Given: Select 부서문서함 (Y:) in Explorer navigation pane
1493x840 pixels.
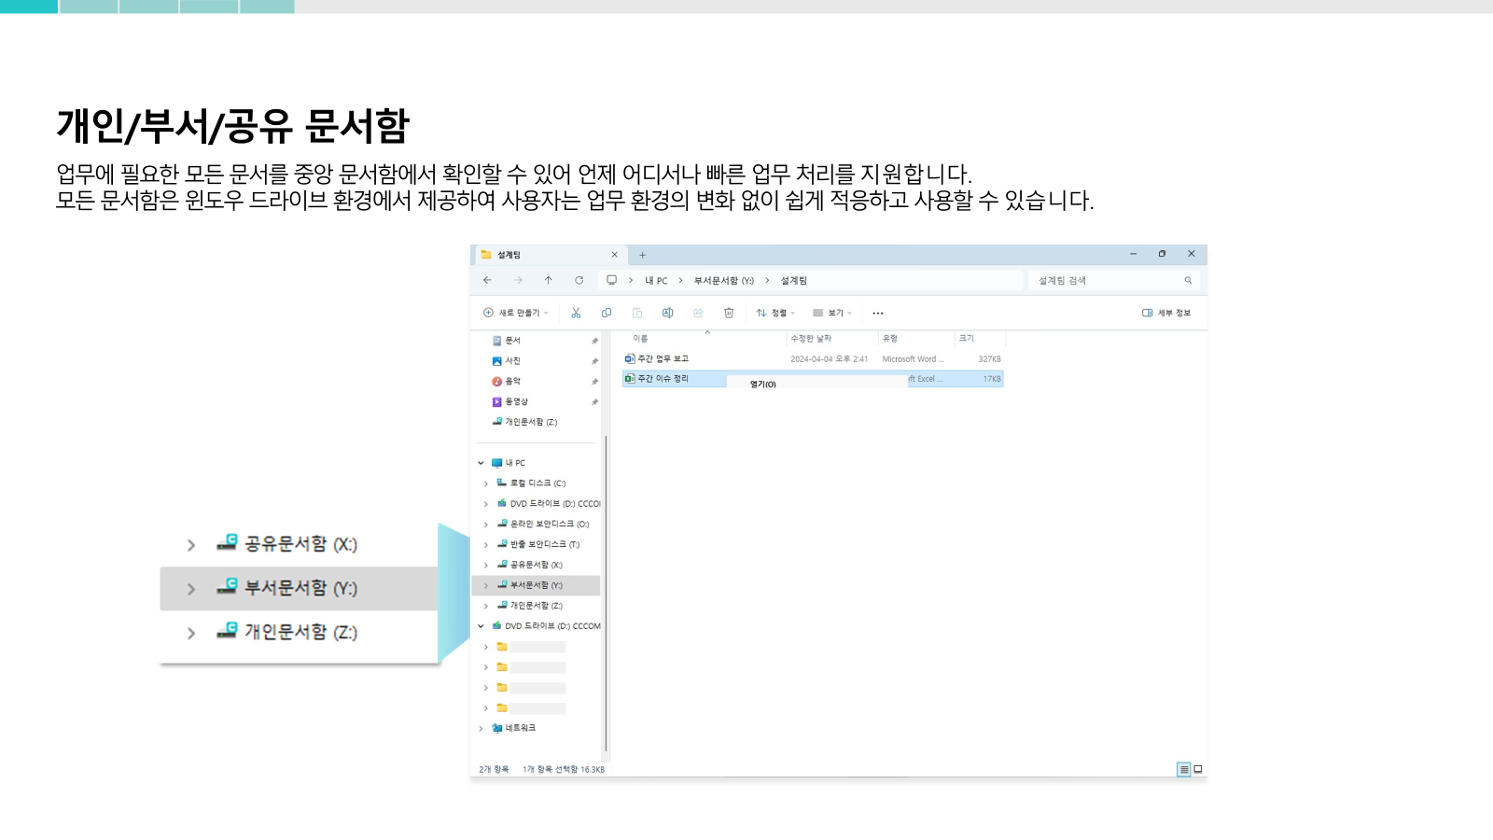Looking at the screenshot, I should (x=537, y=585).
